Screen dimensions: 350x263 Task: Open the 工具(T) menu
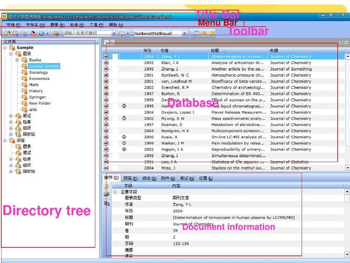pyautogui.click(x=97, y=25)
